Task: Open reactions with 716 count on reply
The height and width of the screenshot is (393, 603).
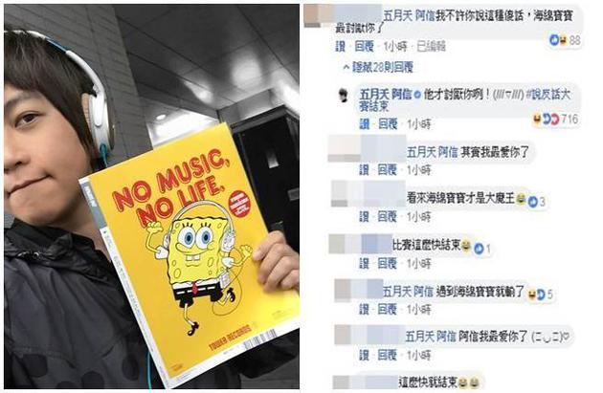Action: (x=555, y=120)
